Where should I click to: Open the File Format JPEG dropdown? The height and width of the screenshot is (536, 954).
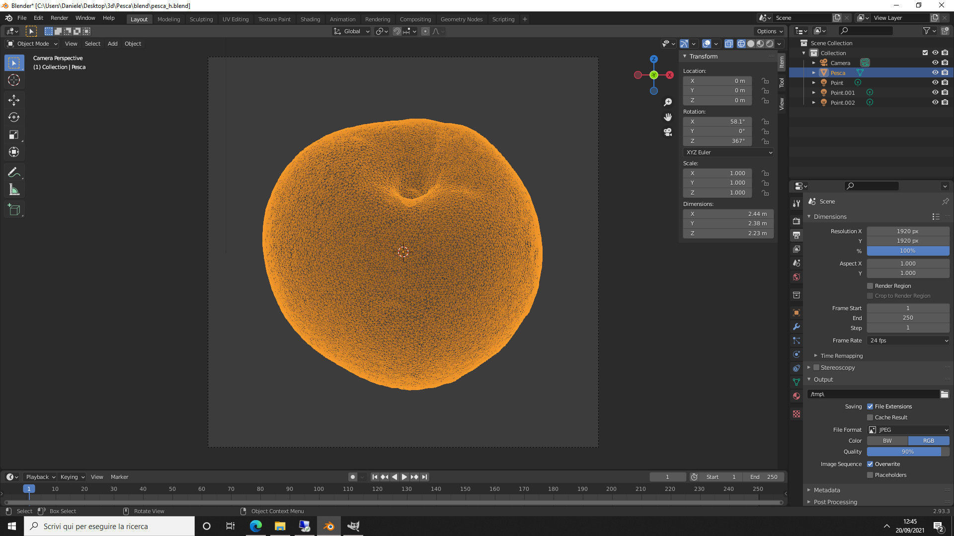908,430
